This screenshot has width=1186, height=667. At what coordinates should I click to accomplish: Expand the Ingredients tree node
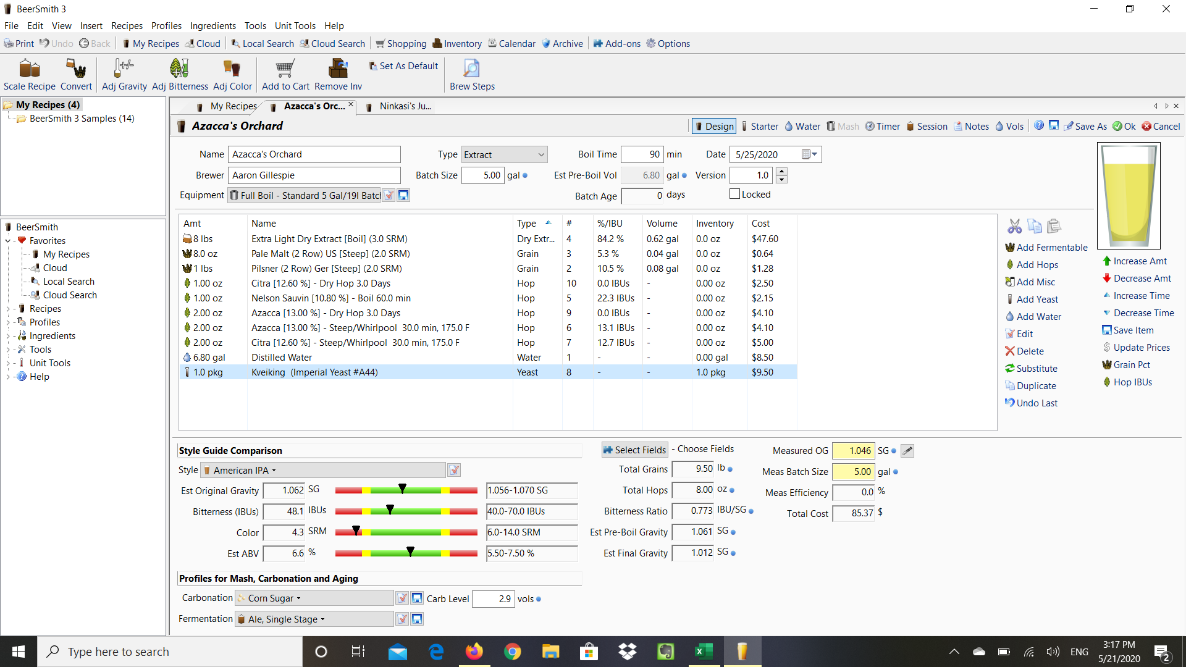(x=8, y=335)
